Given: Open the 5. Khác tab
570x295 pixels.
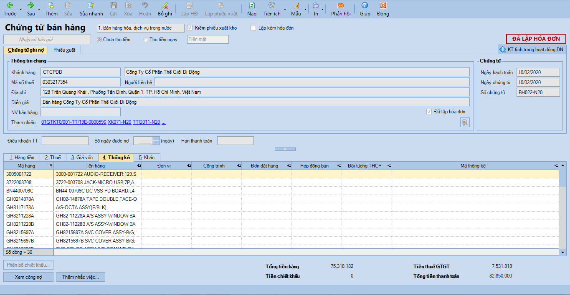Looking at the screenshot, I should pos(147,157).
